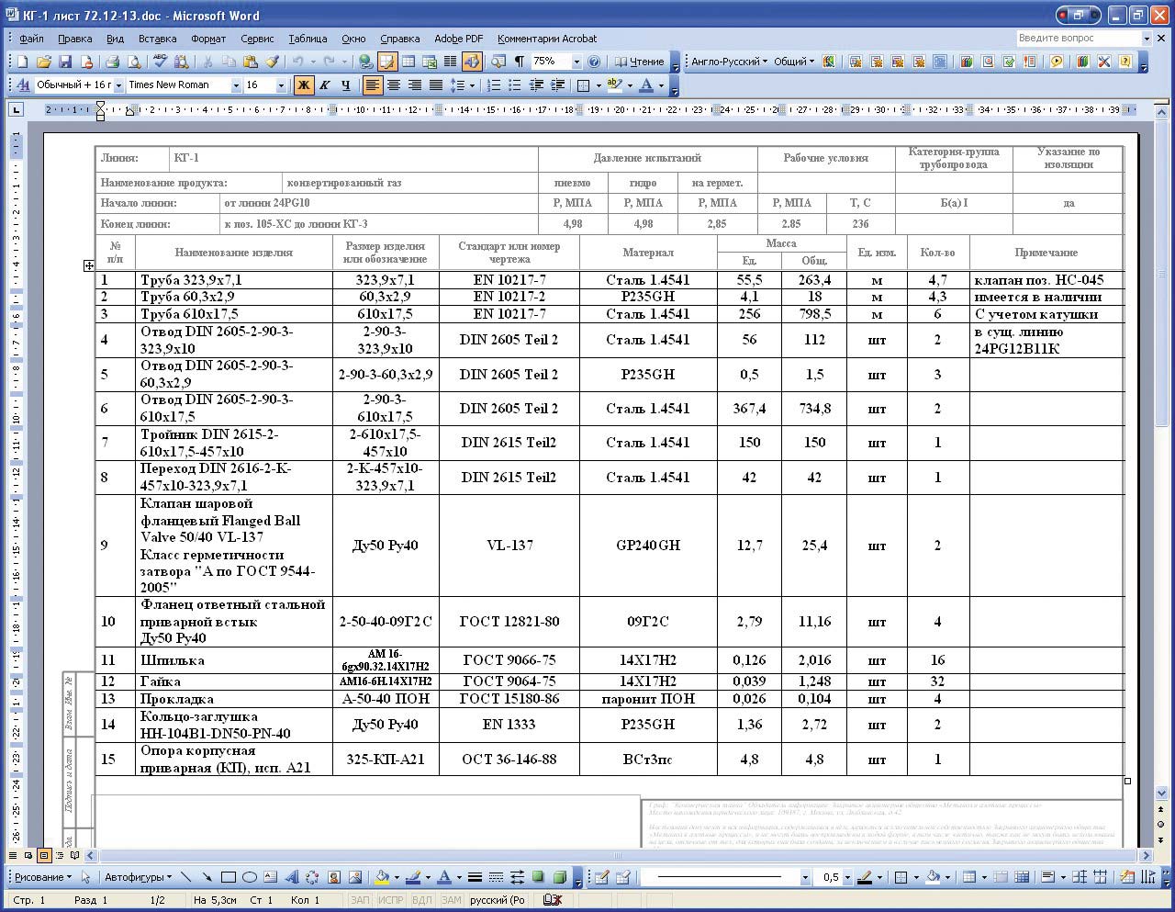The image size is (1175, 912).
Task: Click the ЗАП macro recording indicator
Action: point(360,900)
